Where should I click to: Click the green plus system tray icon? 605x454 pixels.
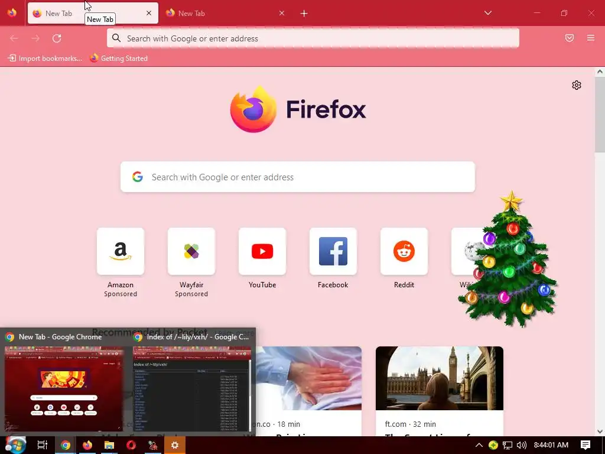[493, 445]
